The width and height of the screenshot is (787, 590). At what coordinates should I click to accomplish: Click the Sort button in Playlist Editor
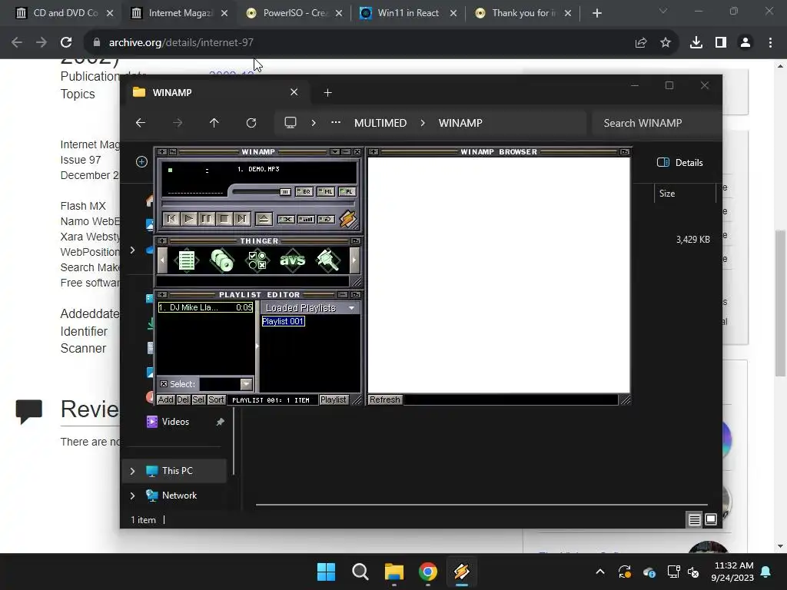[x=216, y=399]
